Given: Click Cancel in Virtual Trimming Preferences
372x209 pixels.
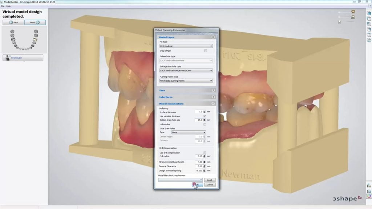Looking at the screenshot, I should [x=210, y=185].
